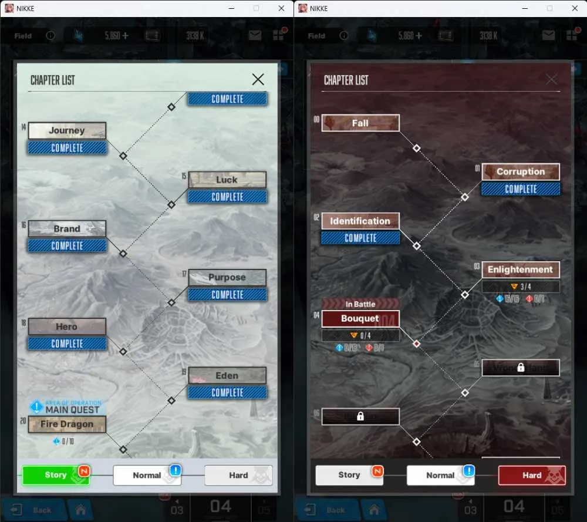Open chapter 14 Journey
The height and width of the screenshot is (522, 587).
67,131
